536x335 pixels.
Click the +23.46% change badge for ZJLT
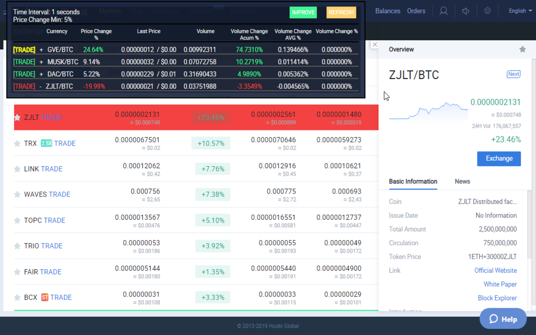[x=211, y=118]
